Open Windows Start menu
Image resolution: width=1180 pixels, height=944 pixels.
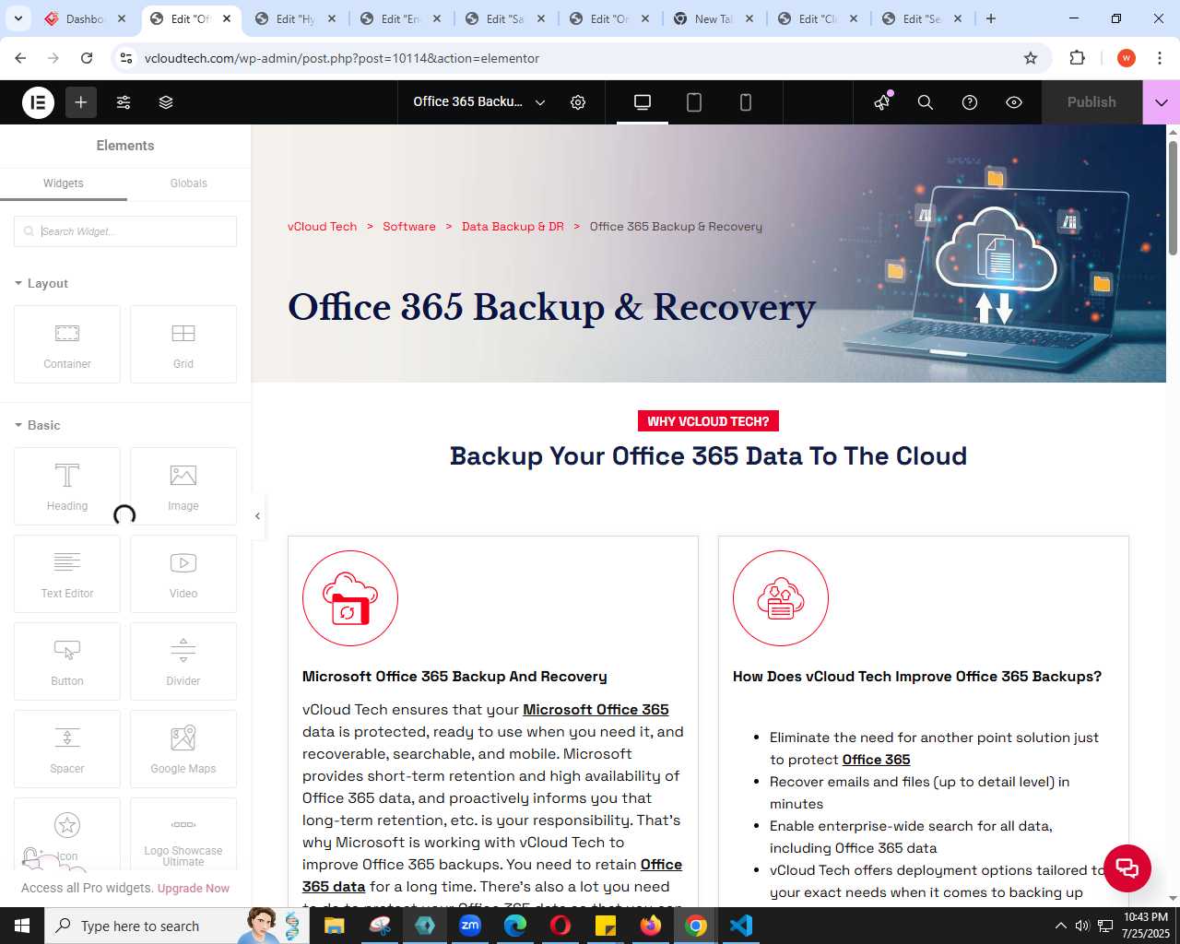click(x=22, y=926)
